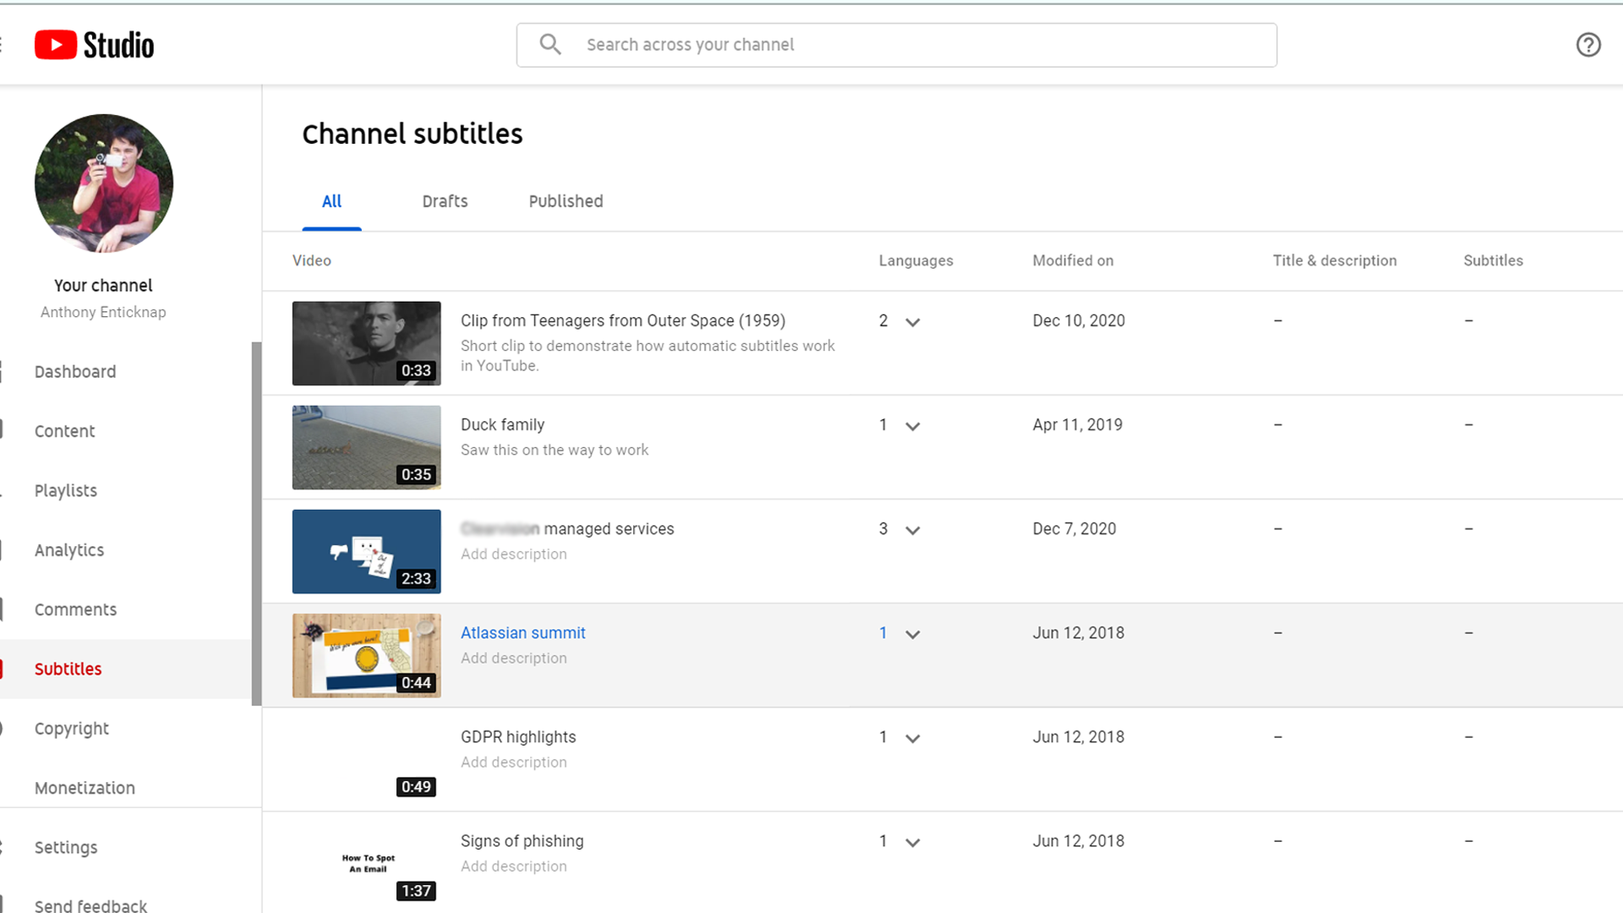
Task: Expand languages for Teenagers from Outer Space clip
Action: tap(912, 322)
